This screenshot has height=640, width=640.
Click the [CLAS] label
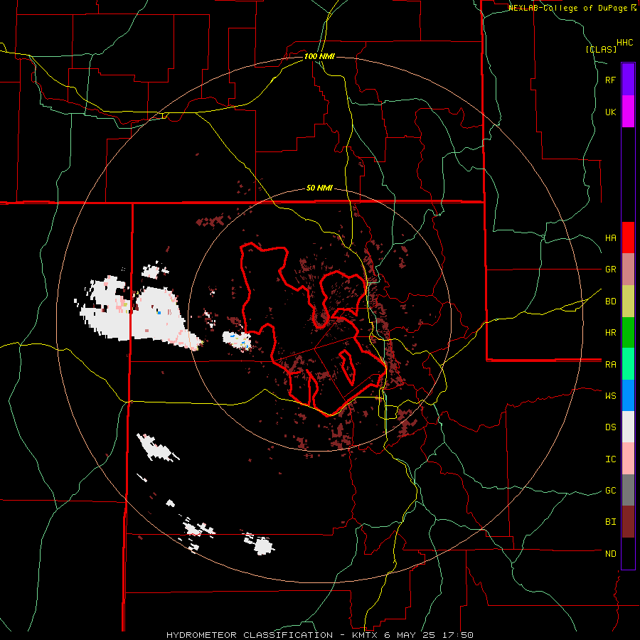click(601, 49)
